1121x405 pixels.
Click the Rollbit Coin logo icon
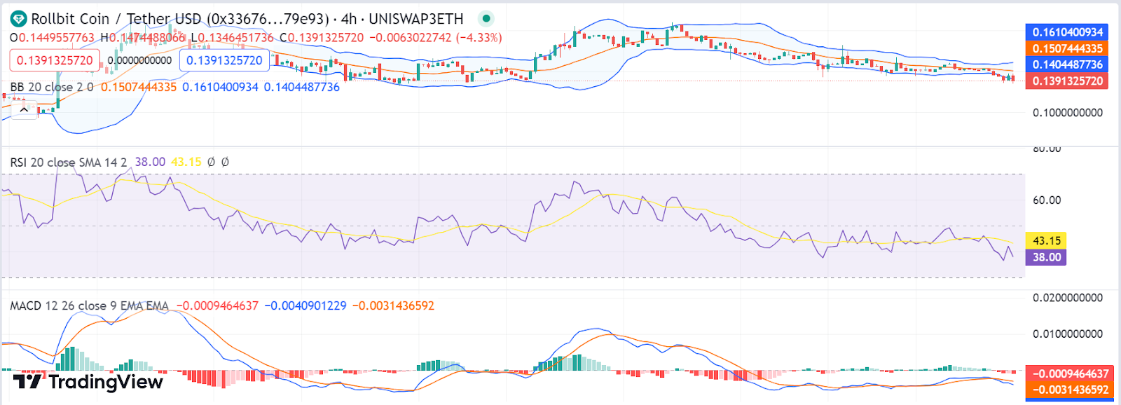coord(18,19)
